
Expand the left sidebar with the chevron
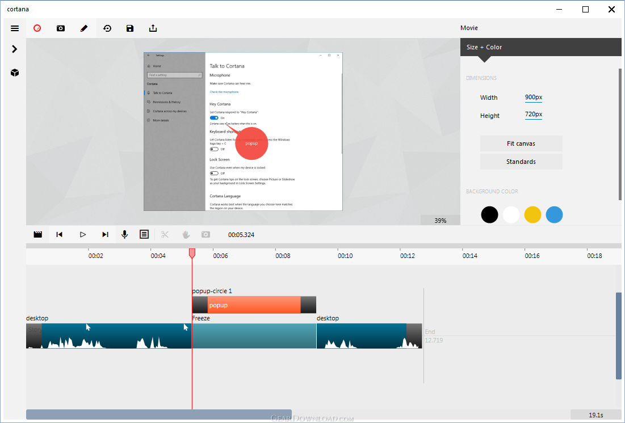click(x=15, y=49)
